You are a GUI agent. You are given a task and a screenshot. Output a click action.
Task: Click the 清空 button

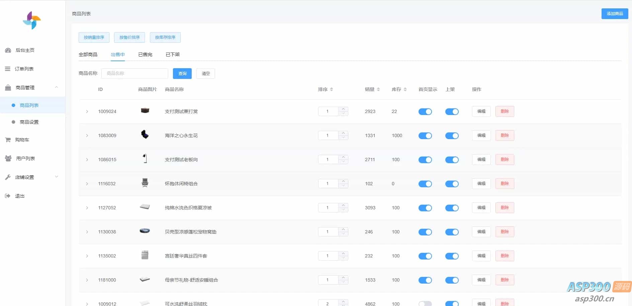tap(206, 74)
